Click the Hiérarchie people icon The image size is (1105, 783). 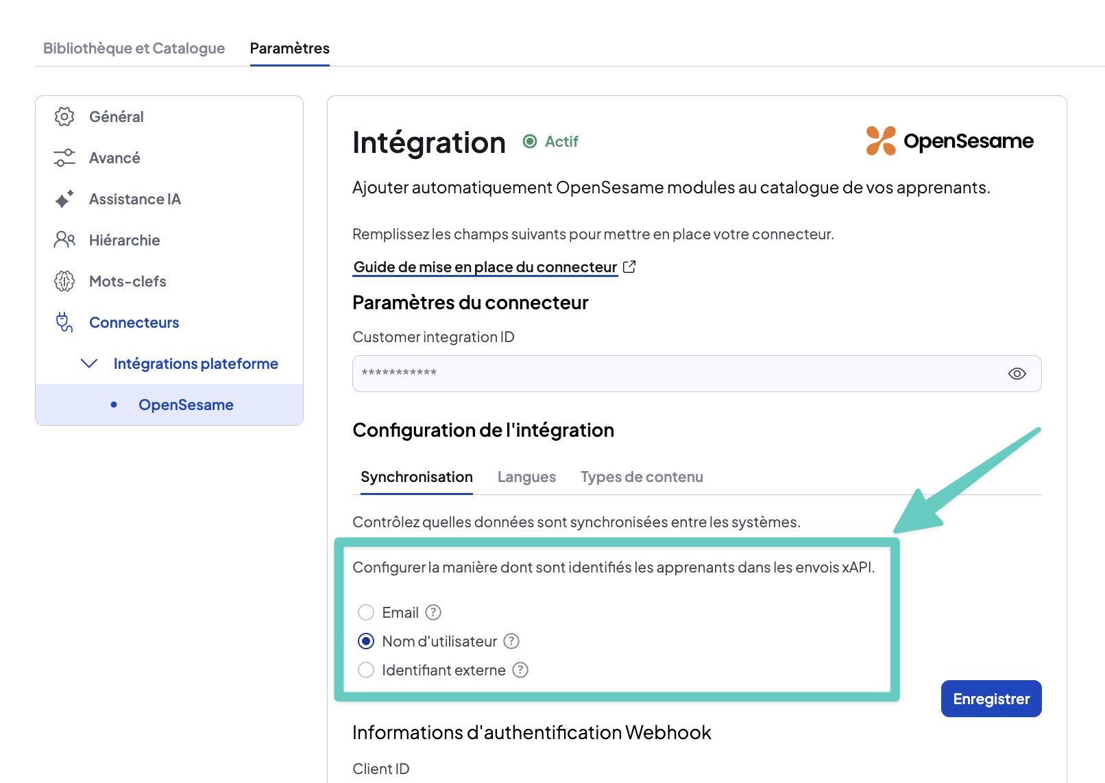click(64, 240)
